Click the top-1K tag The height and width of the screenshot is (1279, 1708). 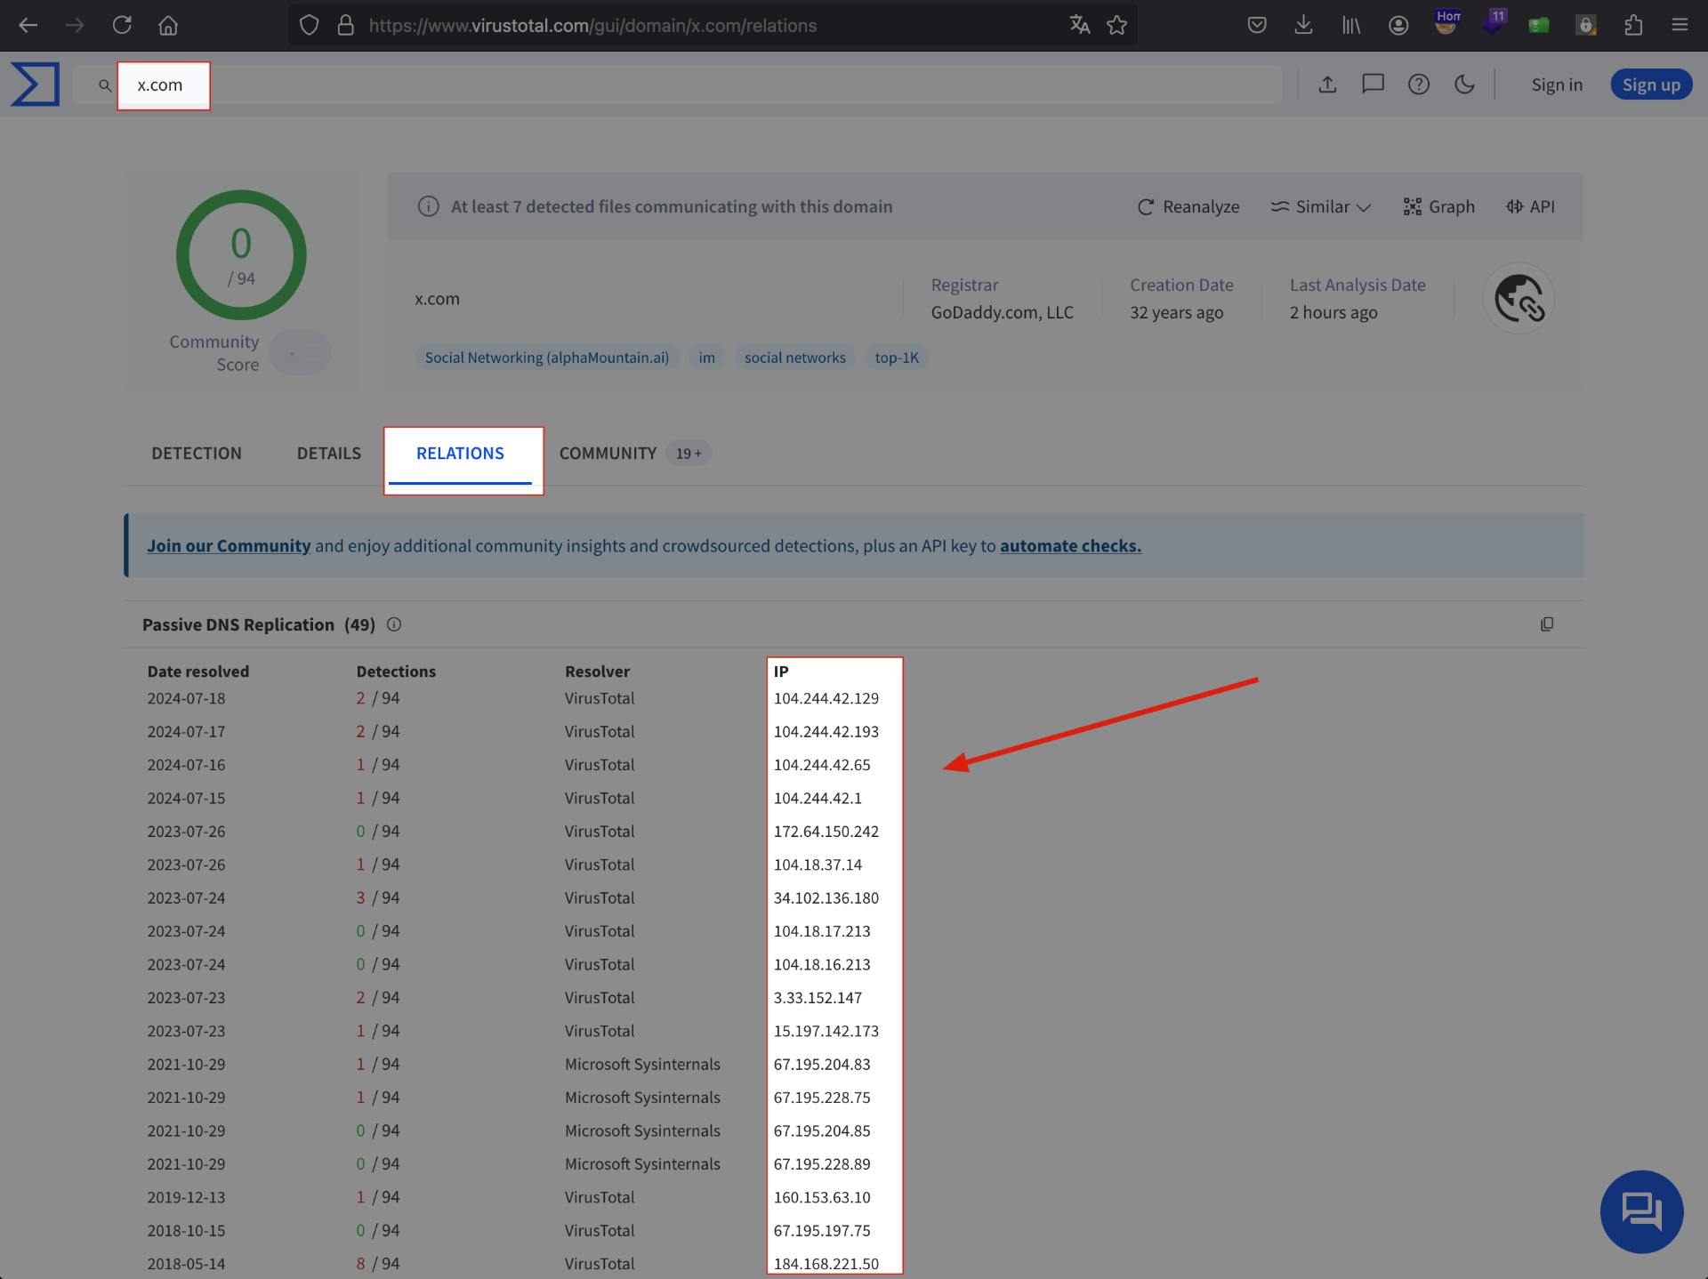pyautogui.click(x=897, y=358)
